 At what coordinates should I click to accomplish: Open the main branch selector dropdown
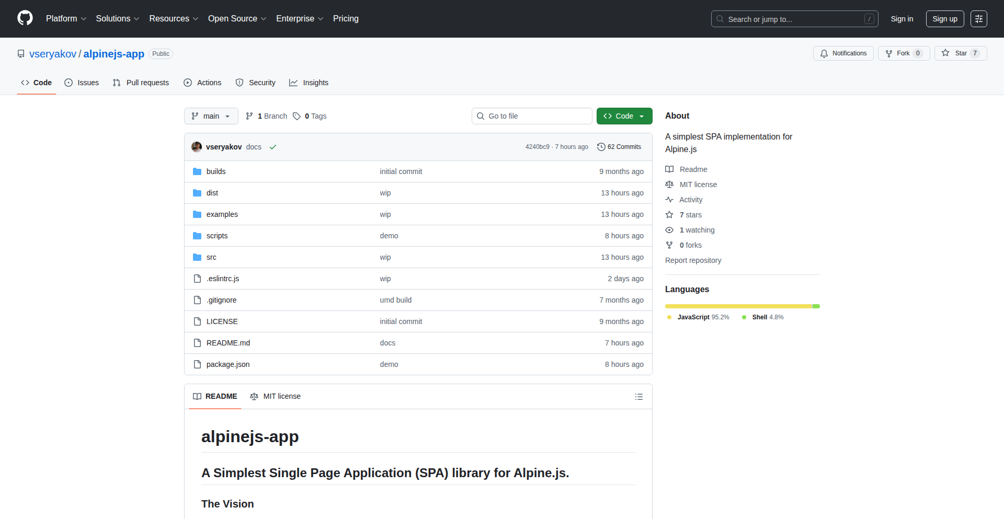point(211,116)
